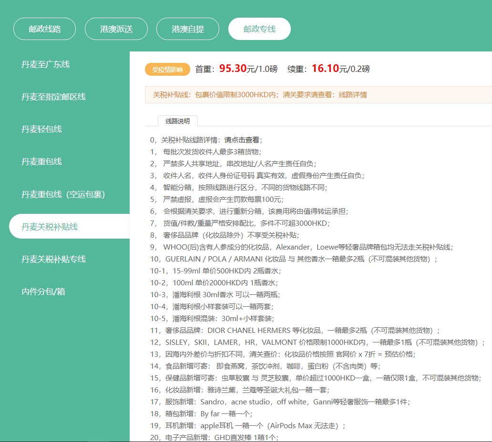The image size is (492, 442).
Task: Select the 线路说明 tab
Action: [x=178, y=121]
